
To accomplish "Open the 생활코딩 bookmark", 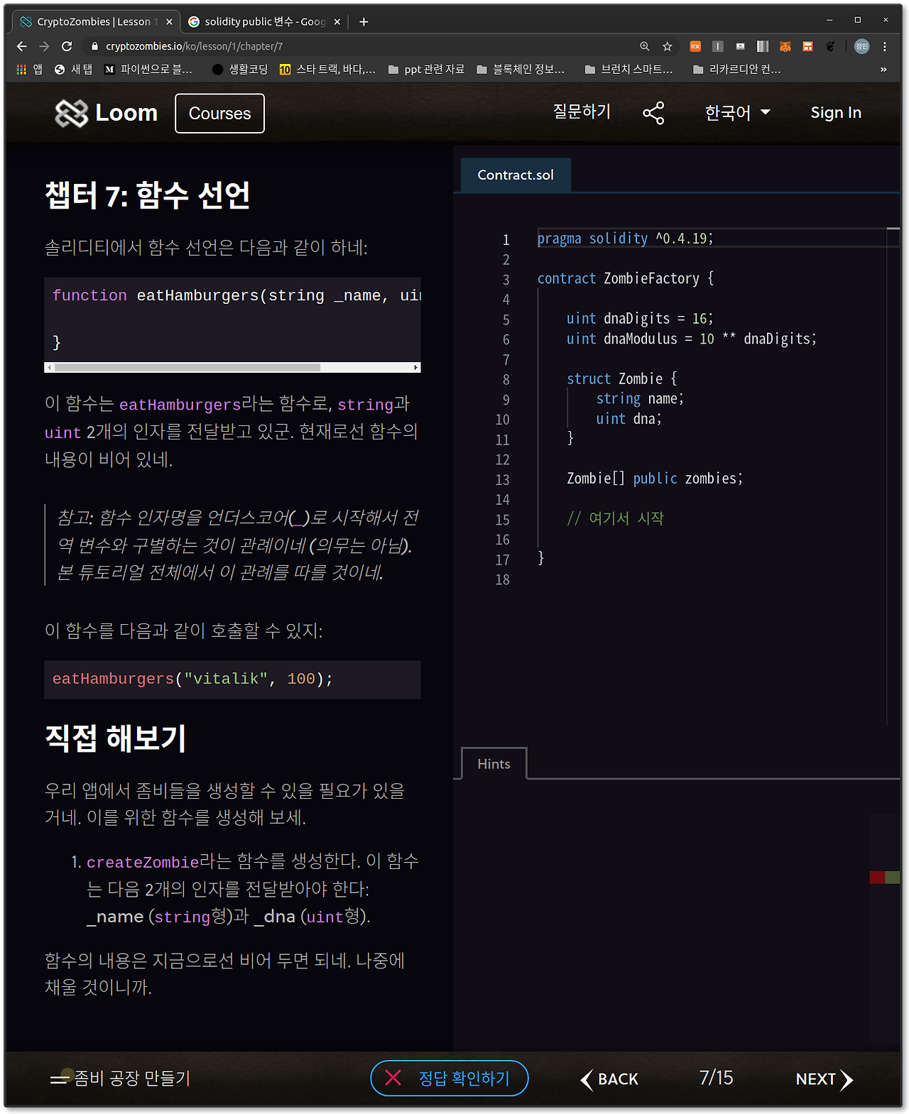I will [x=240, y=69].
